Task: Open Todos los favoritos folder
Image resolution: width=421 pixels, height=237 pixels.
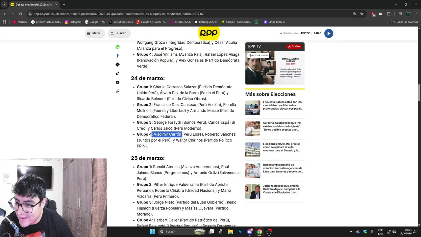Action: coord(405,22)
